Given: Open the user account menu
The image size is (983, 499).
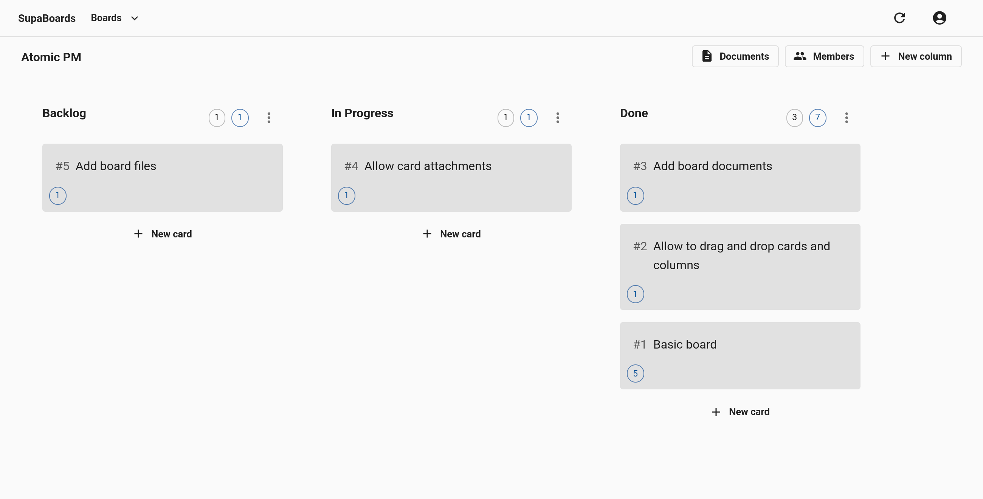Looking at the screenshot, I should click(939, 18).
